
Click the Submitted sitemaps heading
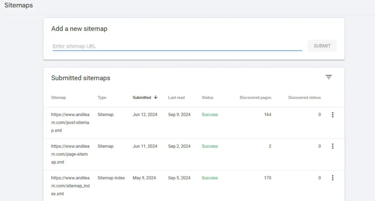point(81,78)
